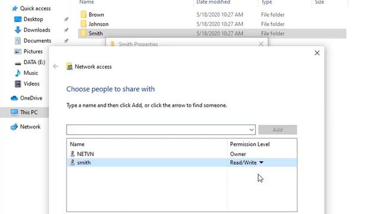The image size is (380, 214).
Task: Click the Owner permission text for NETVN
Action: point(237,154)
